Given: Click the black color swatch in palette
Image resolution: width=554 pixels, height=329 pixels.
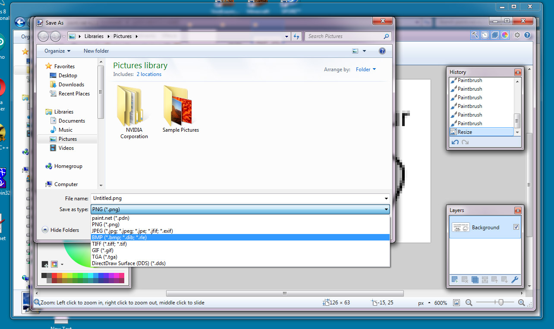Looking at the screenshot, I should (x=44, y=275).
